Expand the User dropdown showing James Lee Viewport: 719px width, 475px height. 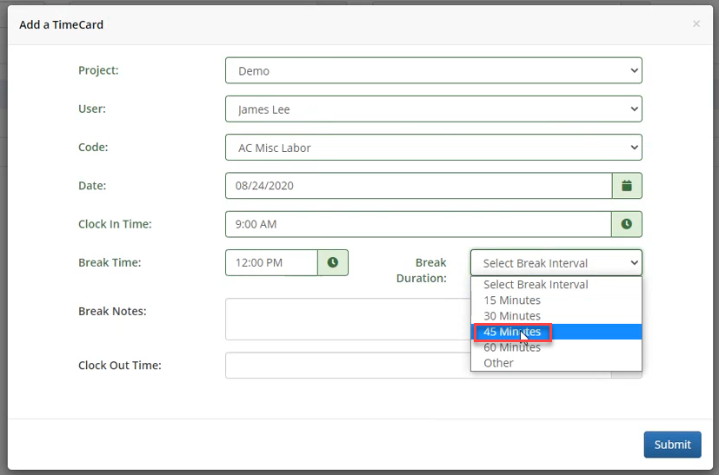433,109
